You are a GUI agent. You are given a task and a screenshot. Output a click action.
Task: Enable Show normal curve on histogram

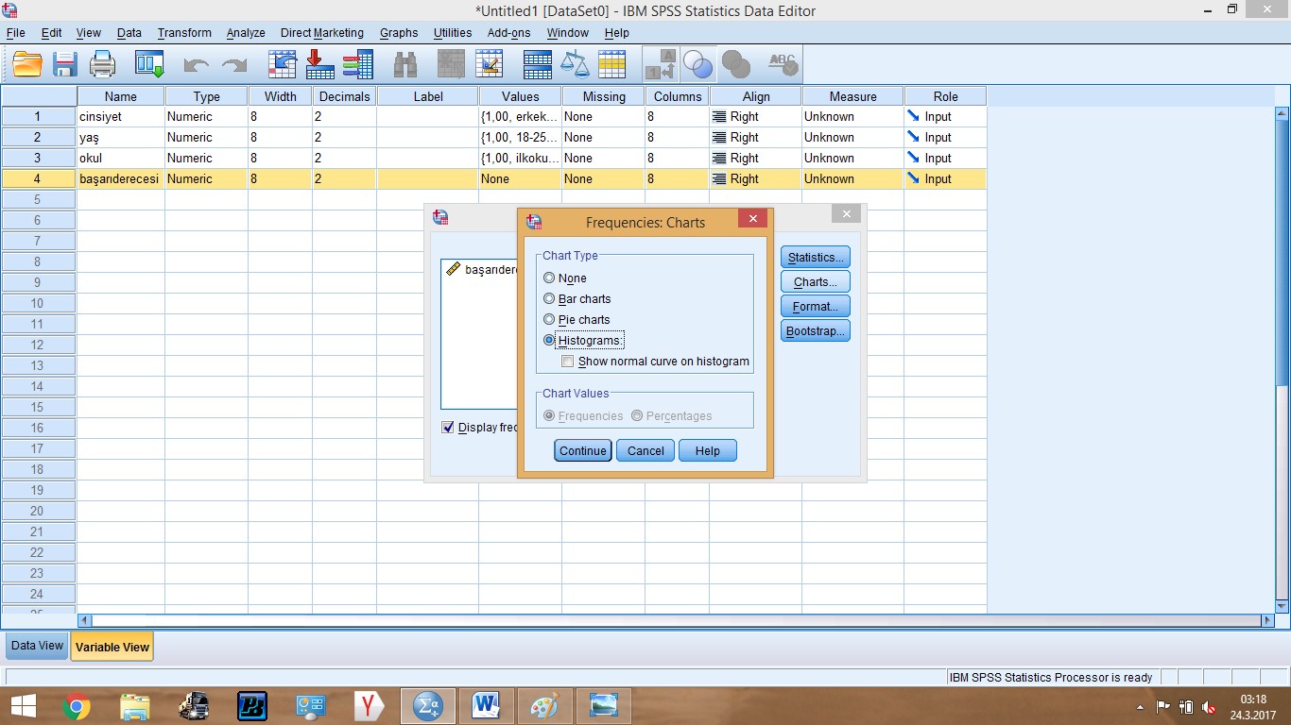(567, 362)
